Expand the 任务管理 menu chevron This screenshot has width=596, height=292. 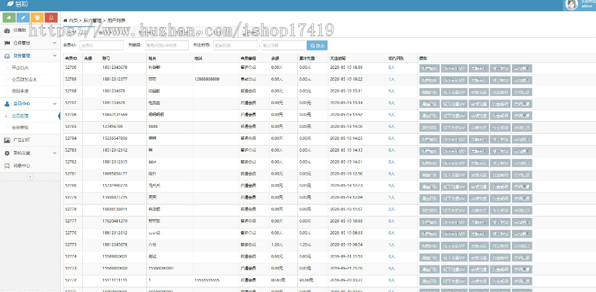point(54,43)
